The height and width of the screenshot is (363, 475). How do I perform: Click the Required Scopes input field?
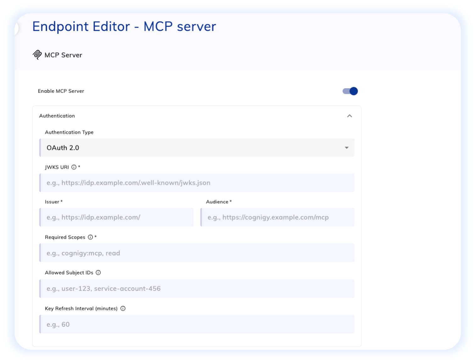click(197, 253)
